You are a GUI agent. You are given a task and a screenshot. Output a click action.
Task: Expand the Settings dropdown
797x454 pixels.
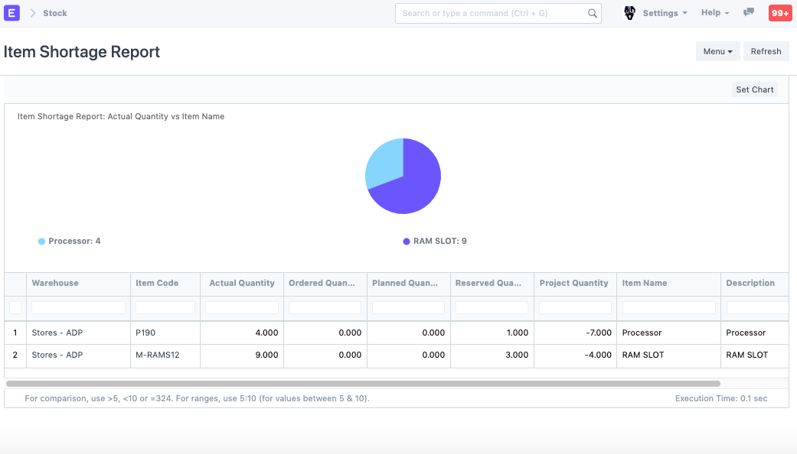coord(664,13)
